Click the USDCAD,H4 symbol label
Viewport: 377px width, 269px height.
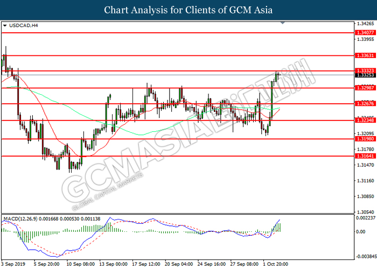click(x=23, y=25)
